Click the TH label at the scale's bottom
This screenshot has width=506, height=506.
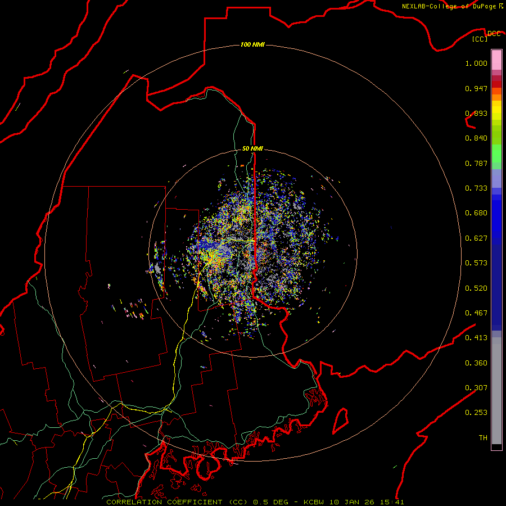point(483,438)
